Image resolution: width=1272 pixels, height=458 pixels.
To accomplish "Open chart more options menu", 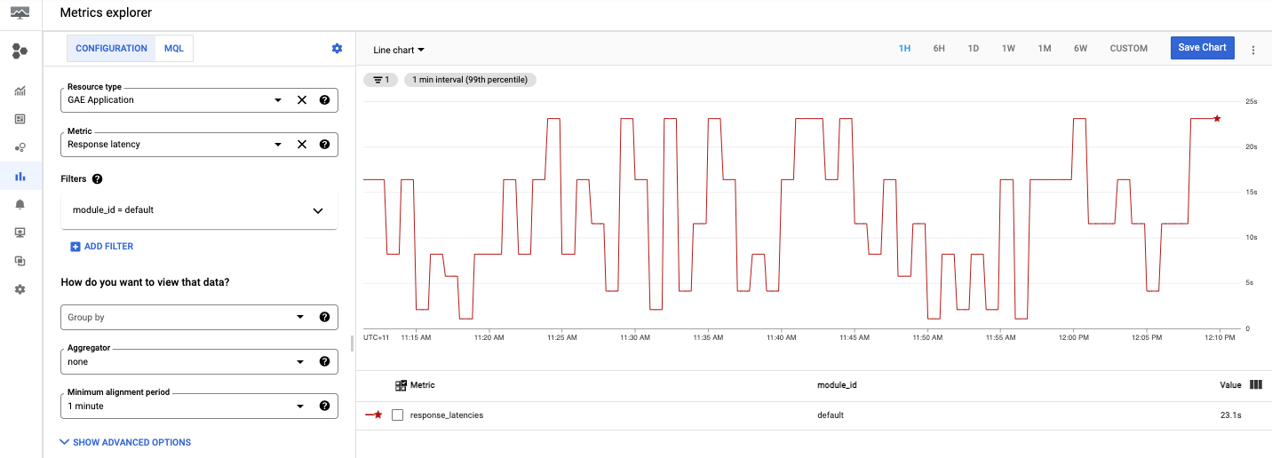I will [1253, 50].
